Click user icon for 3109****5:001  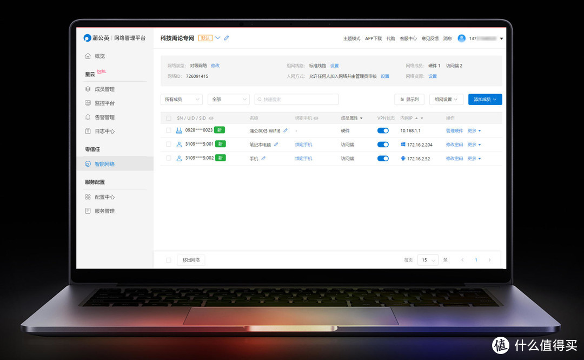coord(179,144)
